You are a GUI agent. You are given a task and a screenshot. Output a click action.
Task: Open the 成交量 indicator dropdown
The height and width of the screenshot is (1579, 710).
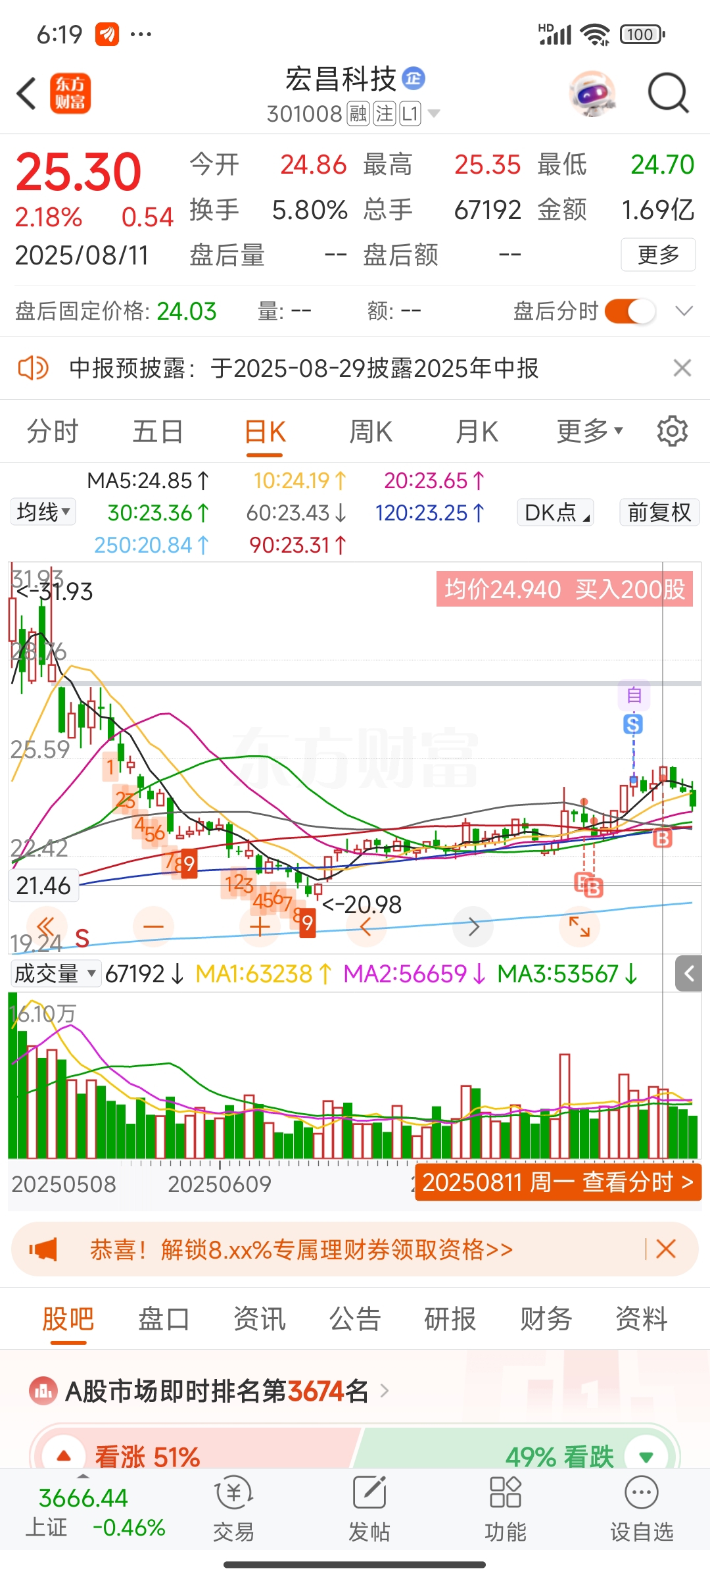click(x=55, y=974)
